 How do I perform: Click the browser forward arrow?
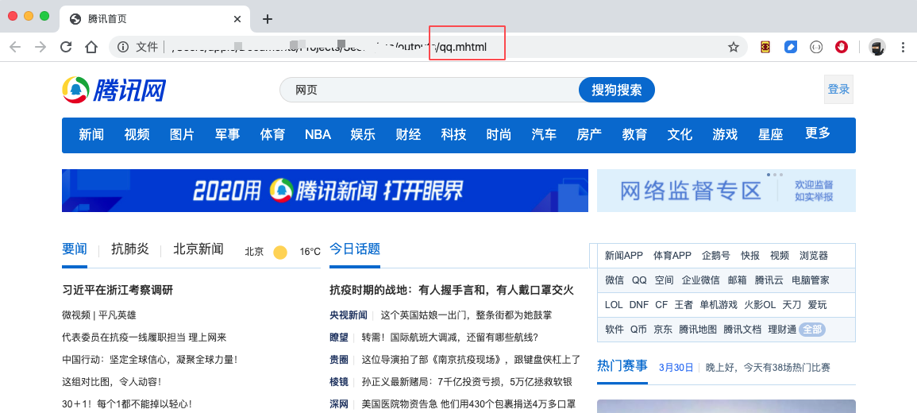pyautogui.click(x=40, y=48)
